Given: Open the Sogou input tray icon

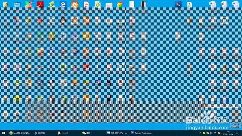Looking at the screenshot, I should (219, 133).
